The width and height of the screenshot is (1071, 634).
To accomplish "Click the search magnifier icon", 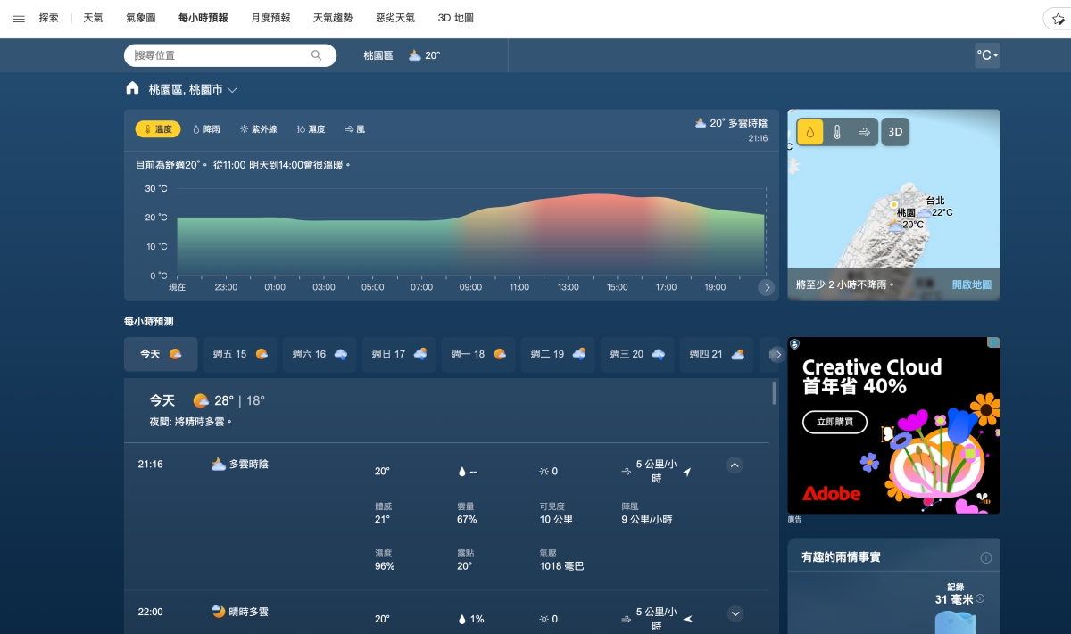I will pos(316,55).
